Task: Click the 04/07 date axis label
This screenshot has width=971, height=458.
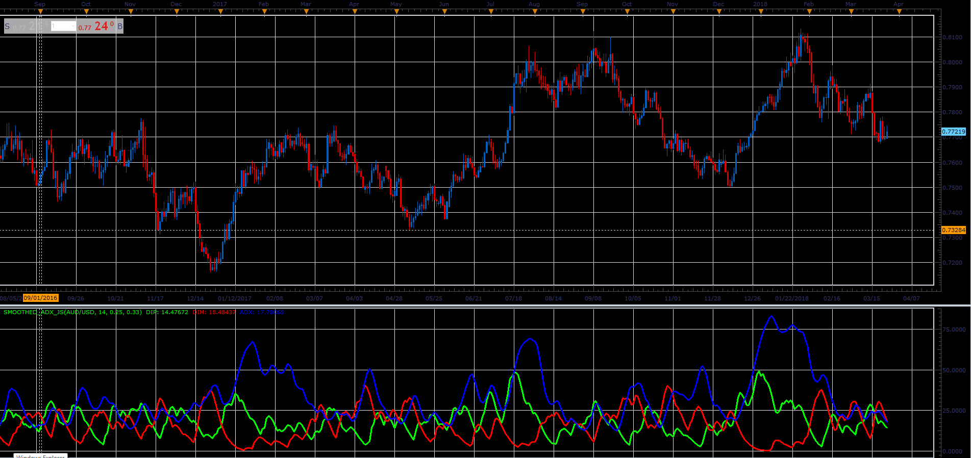Action: point(911,298)
